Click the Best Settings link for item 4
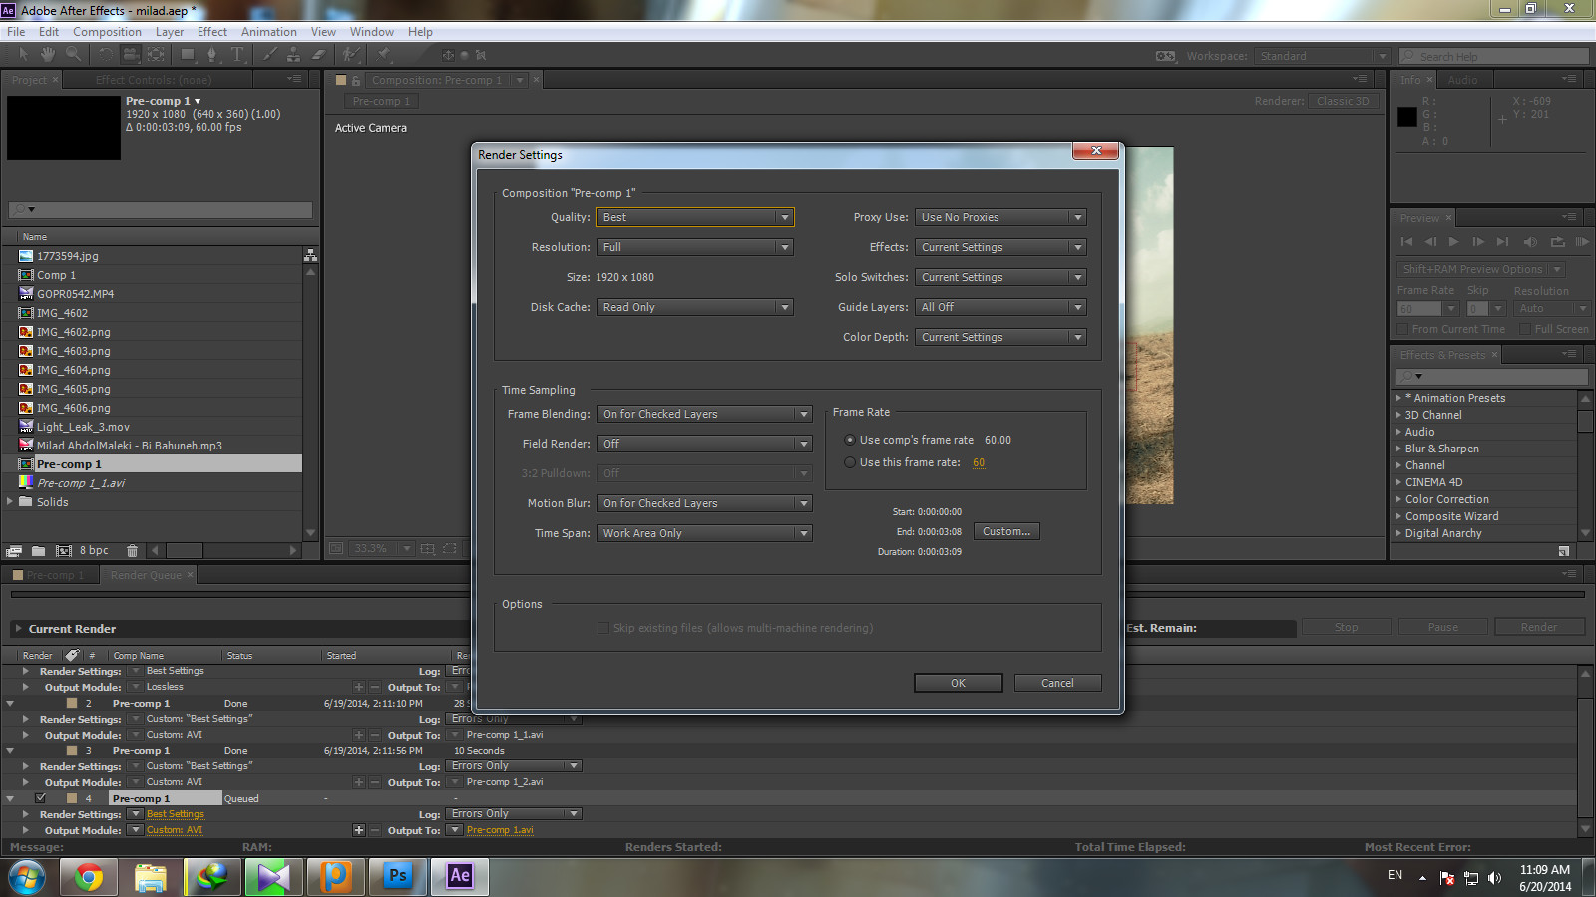The height and width of the screenshot is (897, 1596). 176,814
